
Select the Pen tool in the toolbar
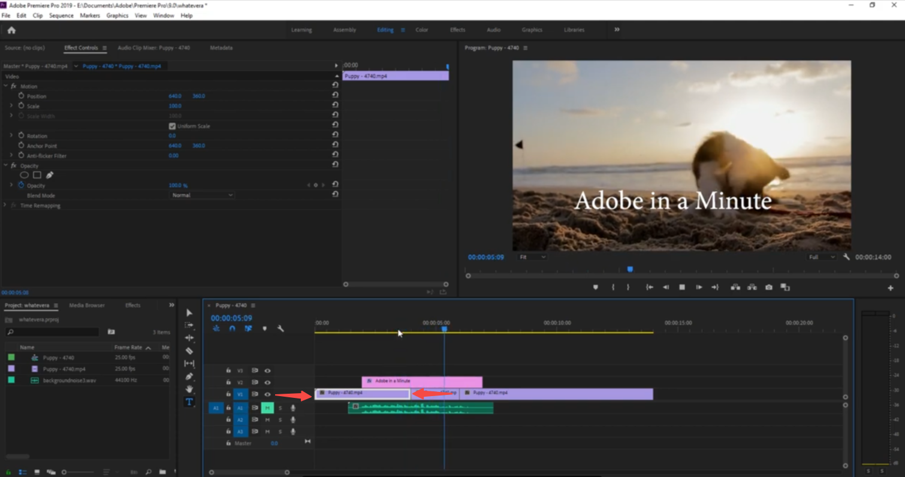pyautogui.click(x=189, y=376)
